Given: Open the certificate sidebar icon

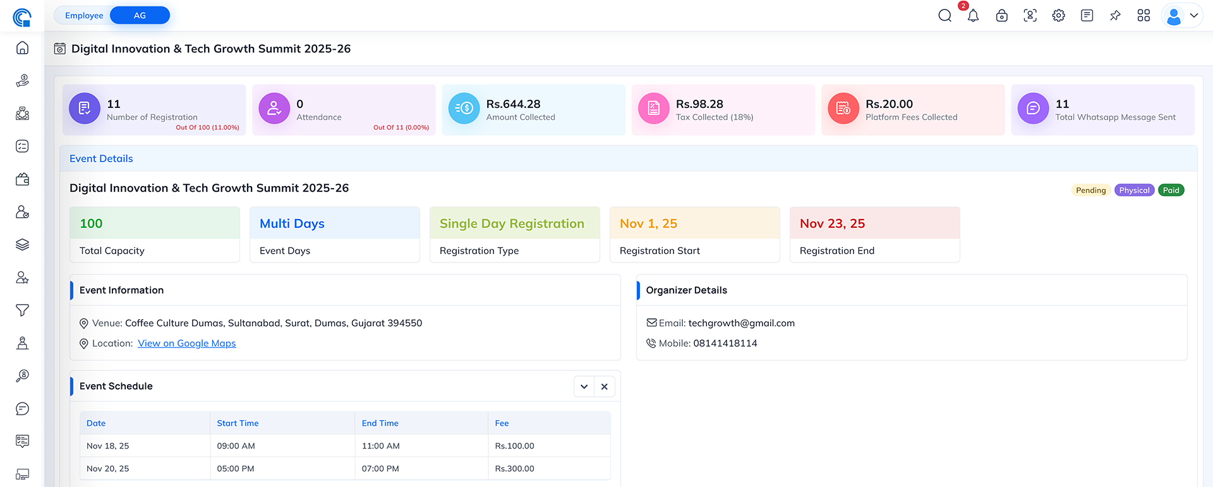Looking at the screenshot, I should (22, 442).
